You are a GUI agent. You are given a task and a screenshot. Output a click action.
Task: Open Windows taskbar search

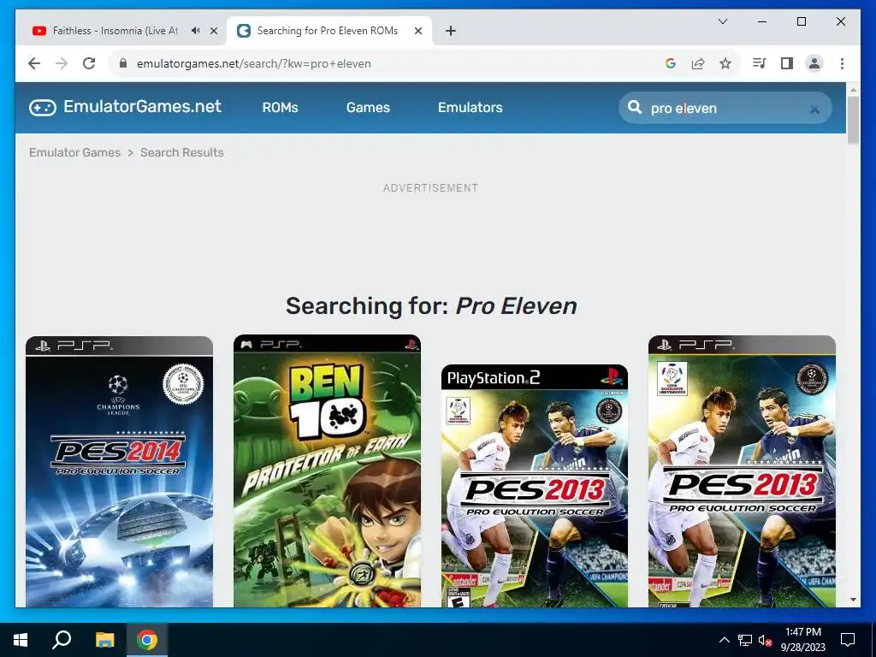62,640
